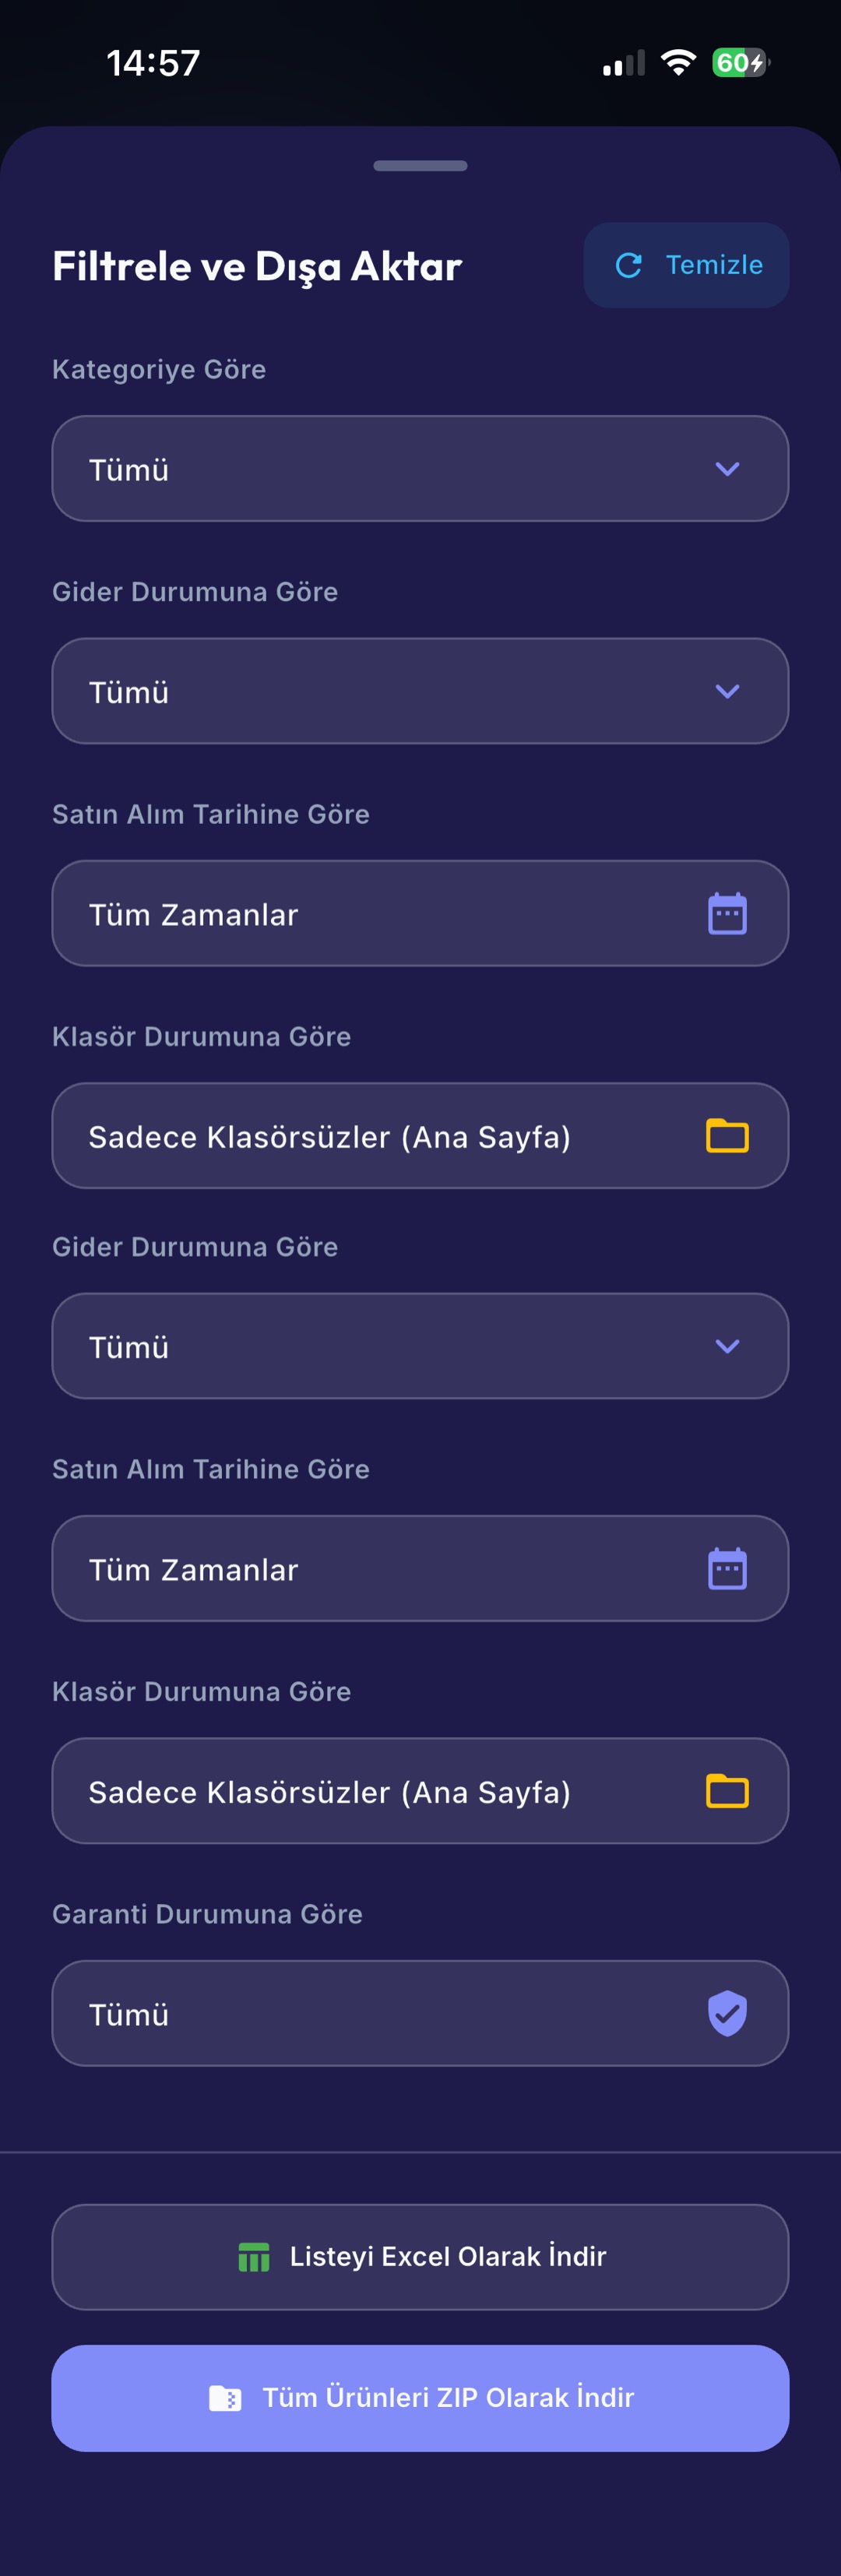This screenshot has width=841, height=2576.
Task: Select Sadece Klasörsüzler (Ana Sayfa) filter option
Action: 420,1135
